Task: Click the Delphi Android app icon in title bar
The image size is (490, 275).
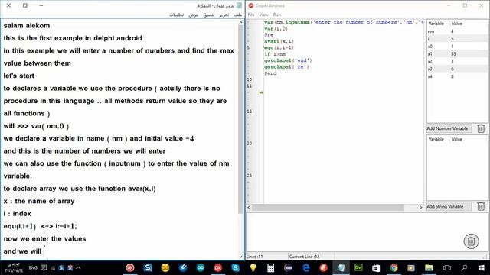Action: pos(251,5)
